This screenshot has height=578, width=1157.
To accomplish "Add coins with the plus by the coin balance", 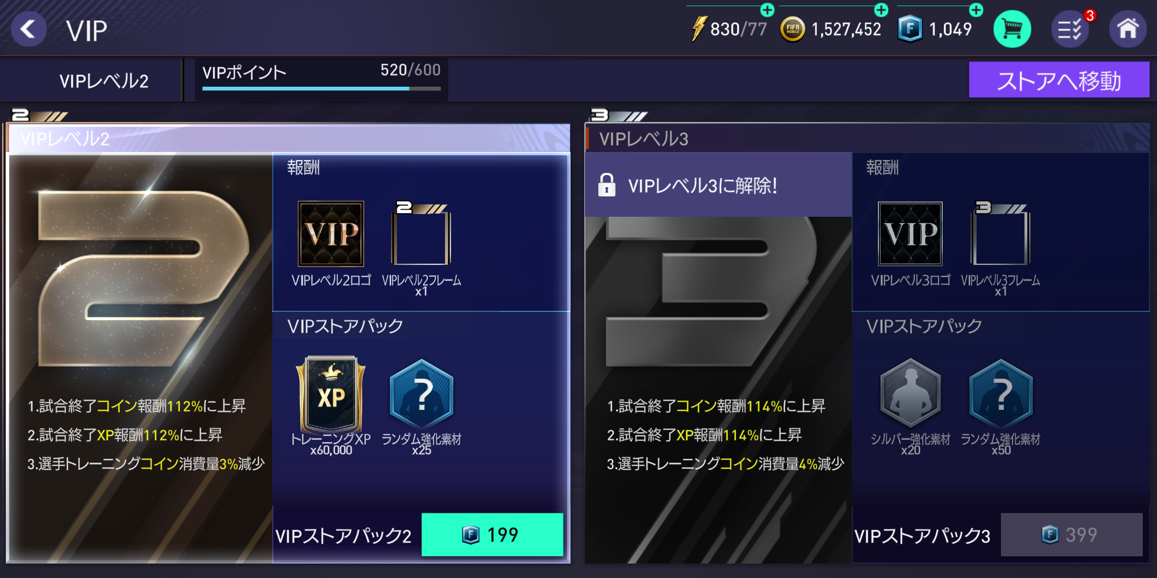I will coord(881,10).
